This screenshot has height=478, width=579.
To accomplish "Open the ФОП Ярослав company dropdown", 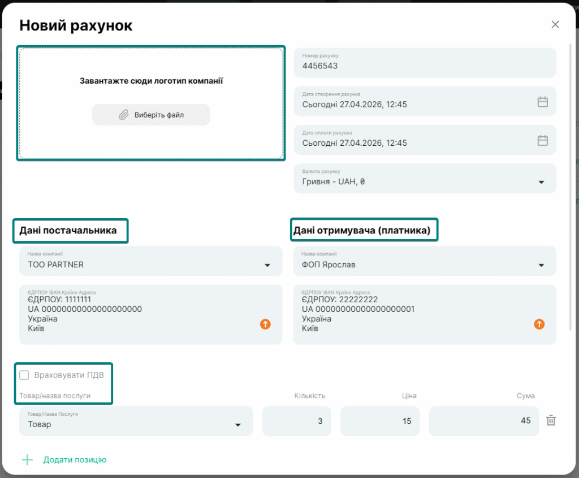I will pos(541,265).
